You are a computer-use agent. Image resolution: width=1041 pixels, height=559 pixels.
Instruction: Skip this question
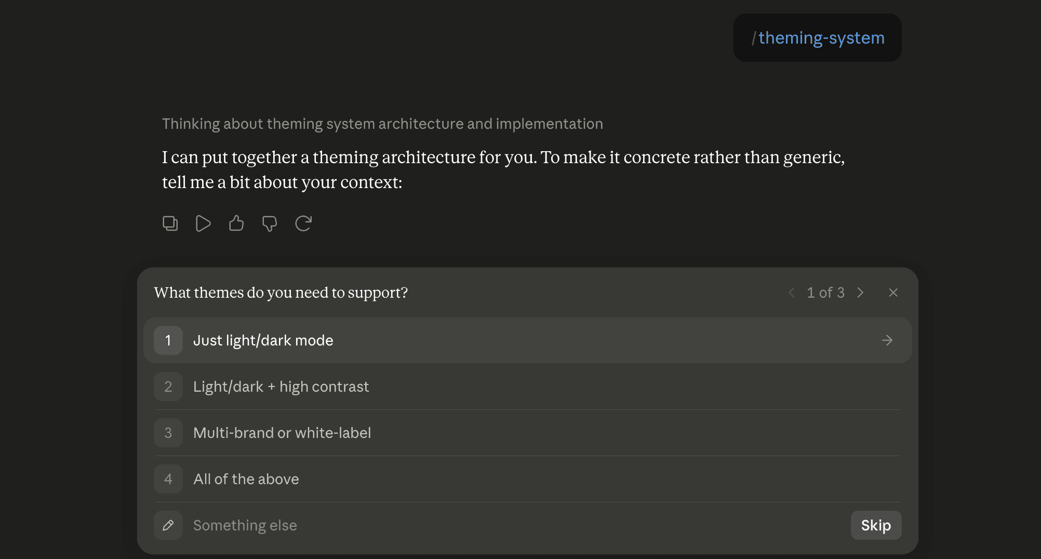[x=876, y=525]
